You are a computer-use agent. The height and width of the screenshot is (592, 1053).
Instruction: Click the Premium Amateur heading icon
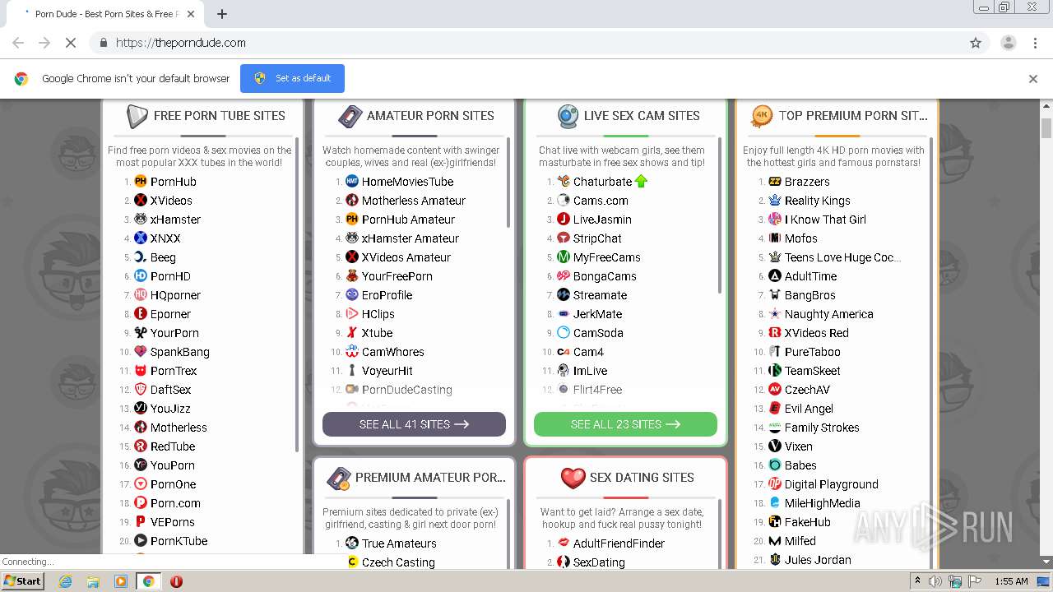pyautogui.click(x=339, y=478)
